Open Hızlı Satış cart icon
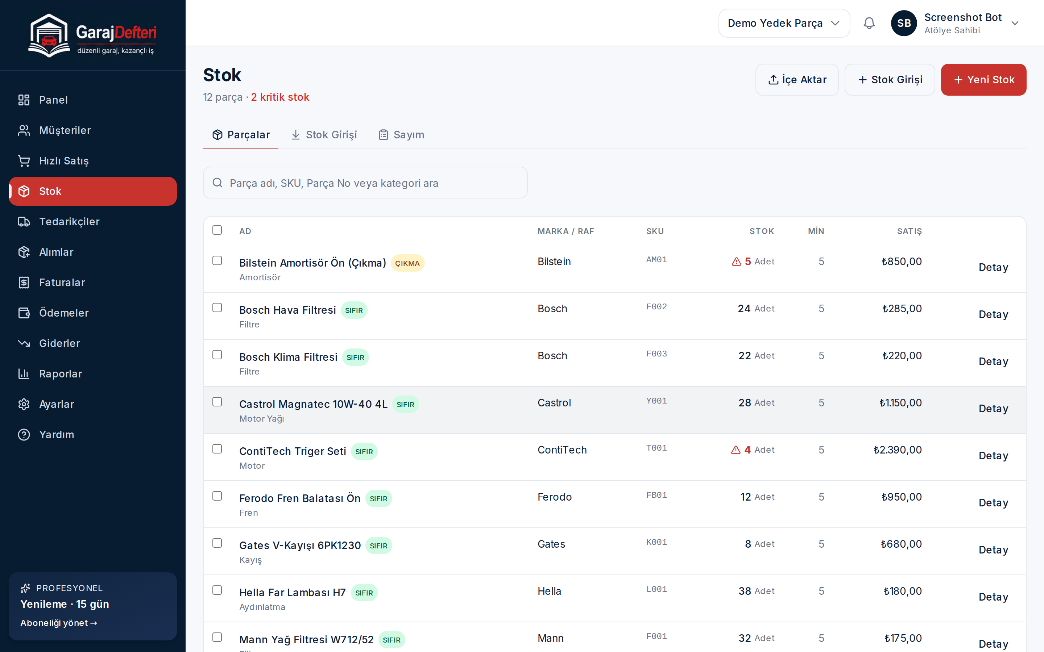This screenshot has width=1044, height=652. point(24,160)
